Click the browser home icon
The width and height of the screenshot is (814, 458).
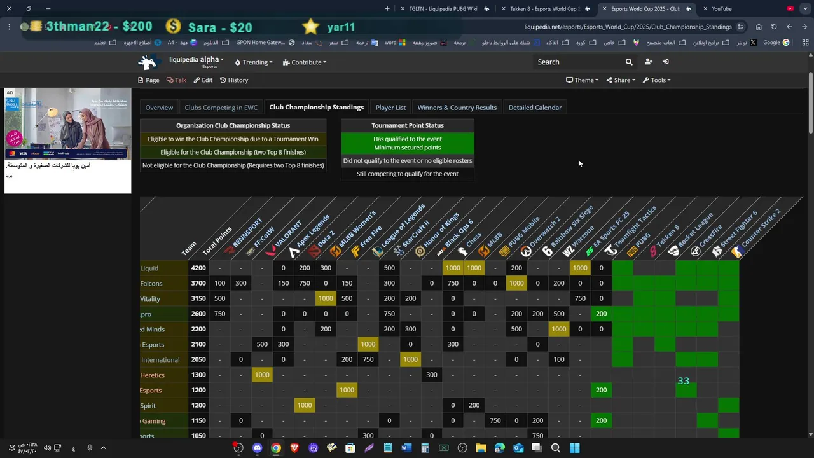759,27
